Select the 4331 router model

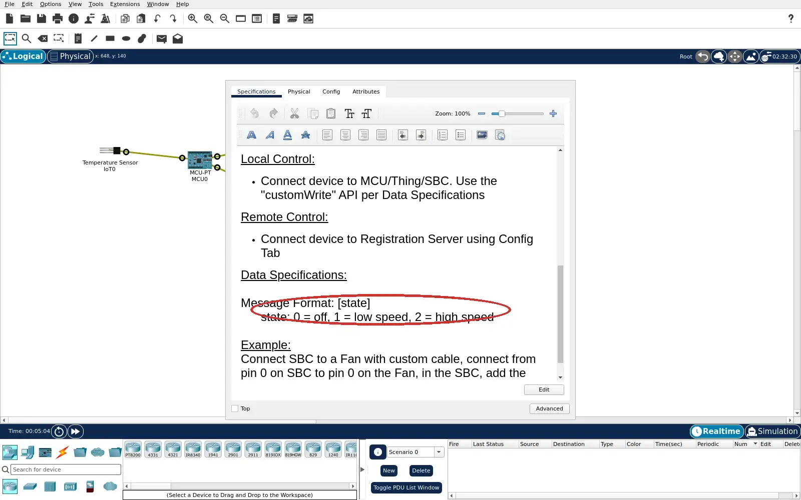pyautogui.click(x=153, y=449)
